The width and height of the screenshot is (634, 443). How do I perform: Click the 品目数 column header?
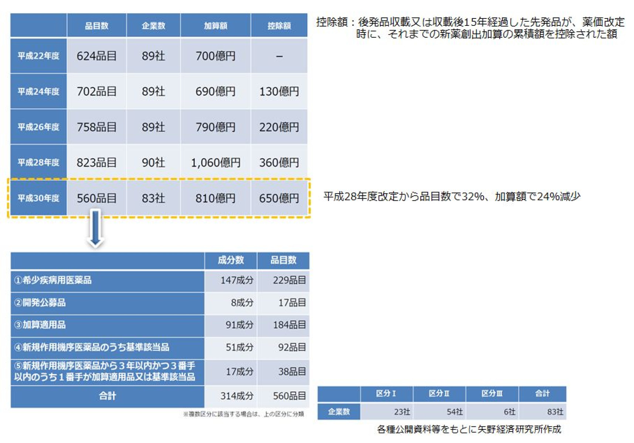(x=96, y=25)
